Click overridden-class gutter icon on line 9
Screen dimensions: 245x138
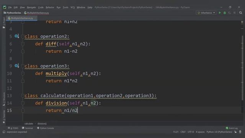(x=17, y=66)
